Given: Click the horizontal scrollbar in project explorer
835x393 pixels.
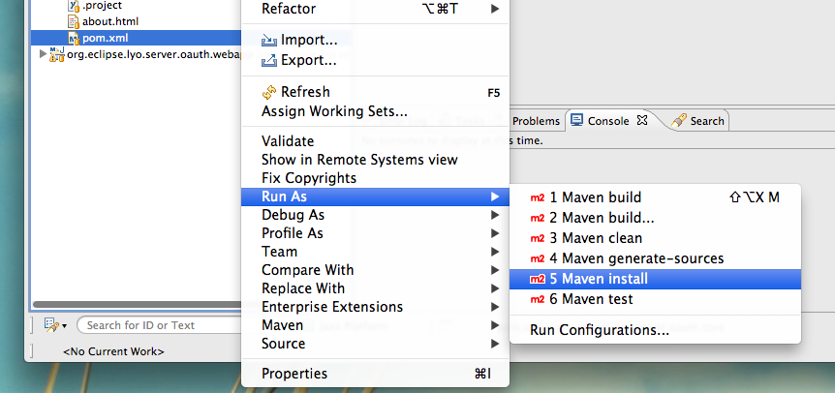Looking at the screenshot, I should point(138,305).
